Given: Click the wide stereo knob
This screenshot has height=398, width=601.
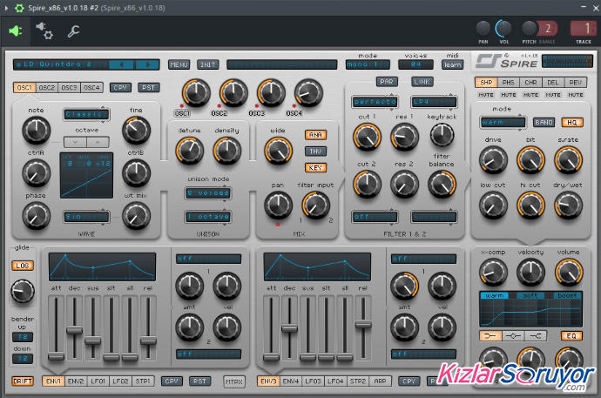Looking at the screenshot, I should 278,150.
